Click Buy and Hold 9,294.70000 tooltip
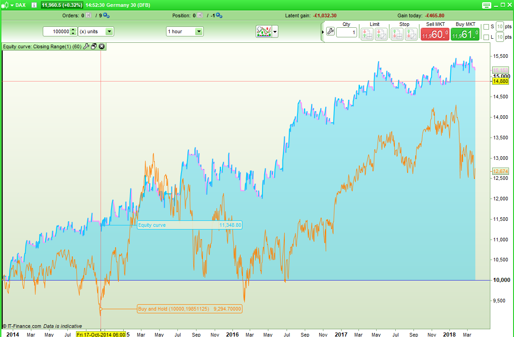The width and height of the screenshot is (514, 337). (x=190, y=309)
